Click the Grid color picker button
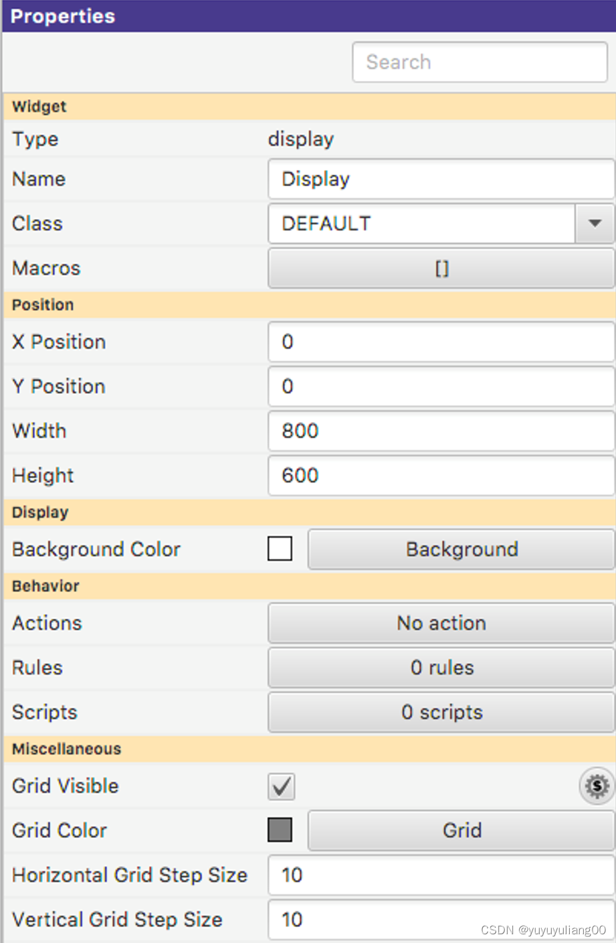The height and width of the screenshot is (943, 616). [x=461, y=830]
